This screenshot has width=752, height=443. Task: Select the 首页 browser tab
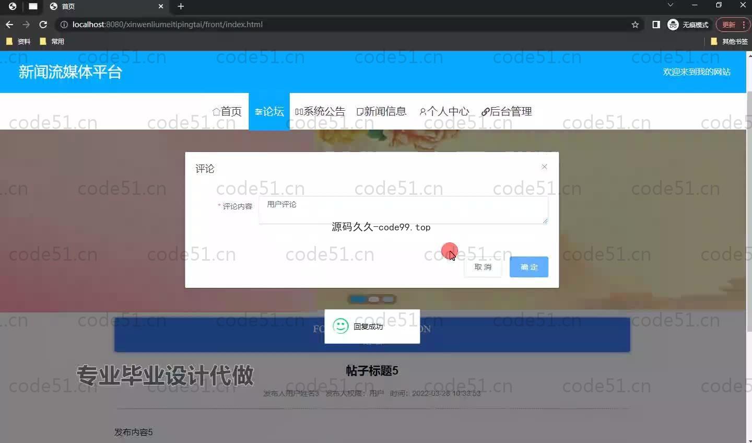[106, 6]
